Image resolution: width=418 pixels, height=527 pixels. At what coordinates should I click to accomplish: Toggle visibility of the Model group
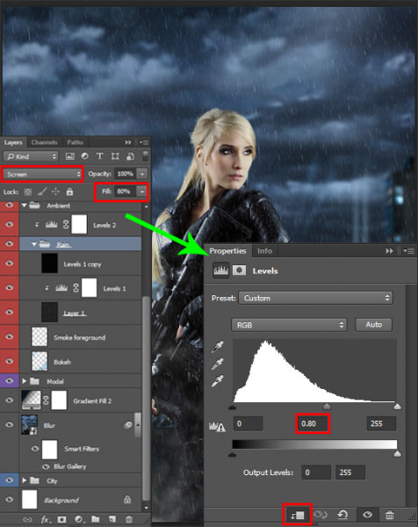coord(10,381)
